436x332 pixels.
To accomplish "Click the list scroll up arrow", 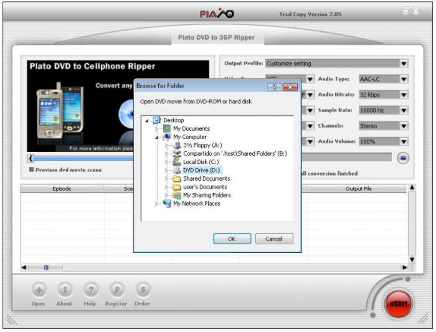I will 412,188.
